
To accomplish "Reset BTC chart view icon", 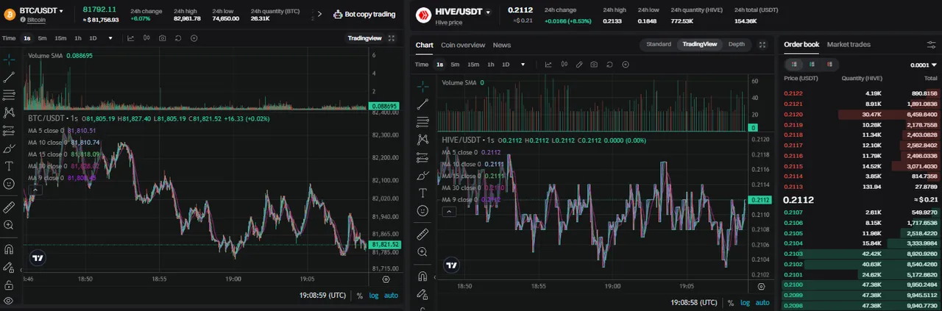I will tap(178, 38).
